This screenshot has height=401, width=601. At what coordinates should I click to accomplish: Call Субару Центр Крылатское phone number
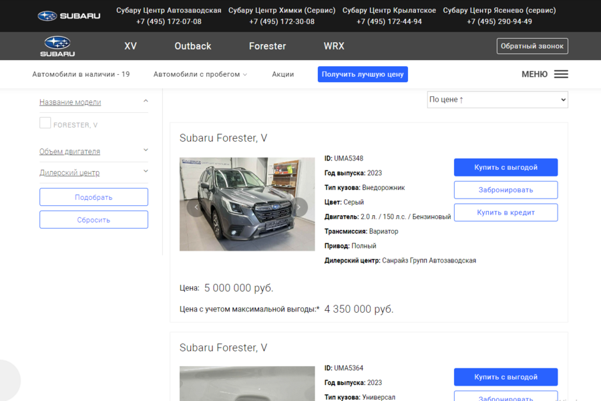tap(389, 21)
